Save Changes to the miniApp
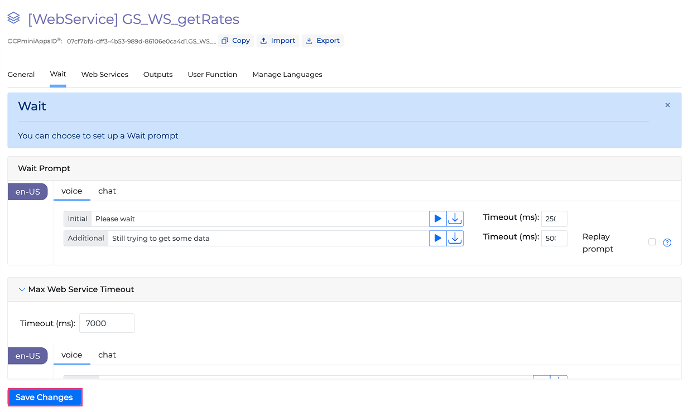The image size is (688, 412). pos(45,398)
